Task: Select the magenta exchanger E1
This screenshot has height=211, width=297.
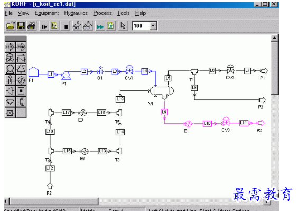Action: click(188, 124)
